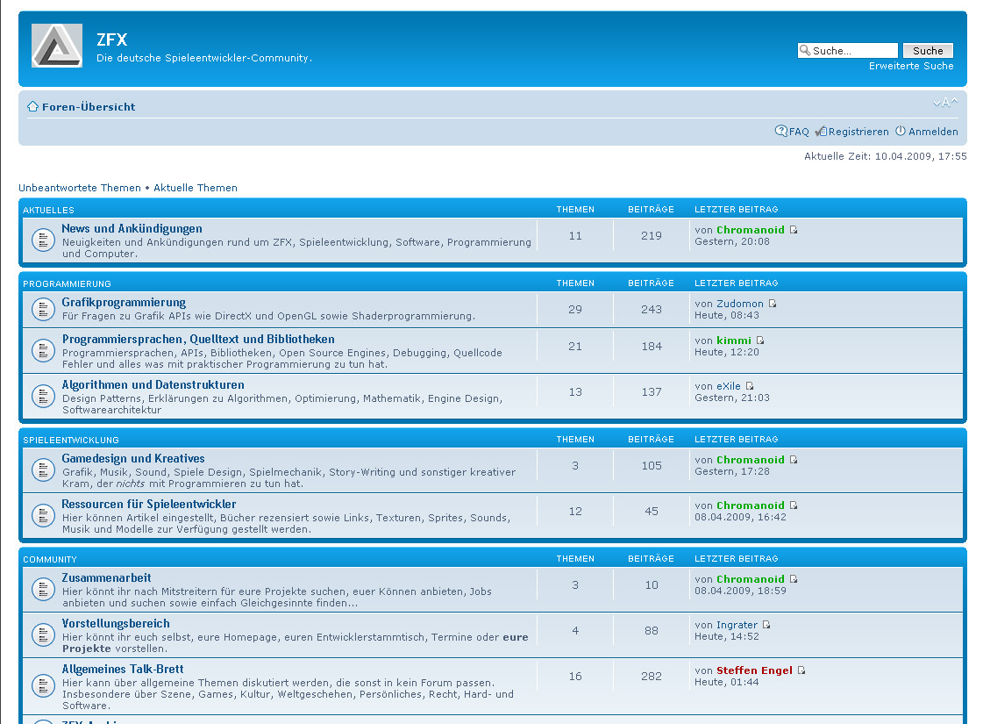Click the font size change icon
Screen dimensions: 983x724
tap(945, 104)
